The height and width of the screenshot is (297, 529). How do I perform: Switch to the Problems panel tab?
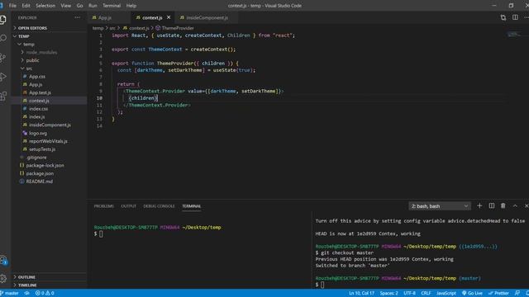click(104, 206)
